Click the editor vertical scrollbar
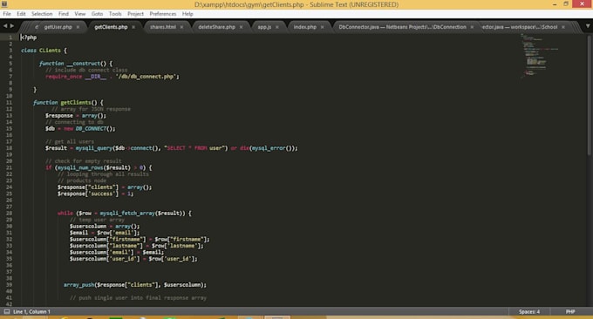This screenshot has width=593, height=319. (590, 94)
